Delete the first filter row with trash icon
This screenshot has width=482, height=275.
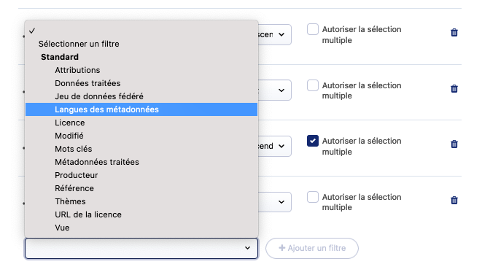click(454, 32)
